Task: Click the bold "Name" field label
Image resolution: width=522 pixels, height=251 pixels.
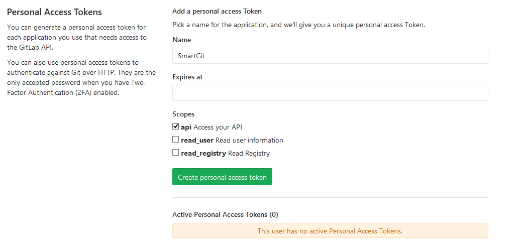Action: pyautogui.click(x=181, y=40)
